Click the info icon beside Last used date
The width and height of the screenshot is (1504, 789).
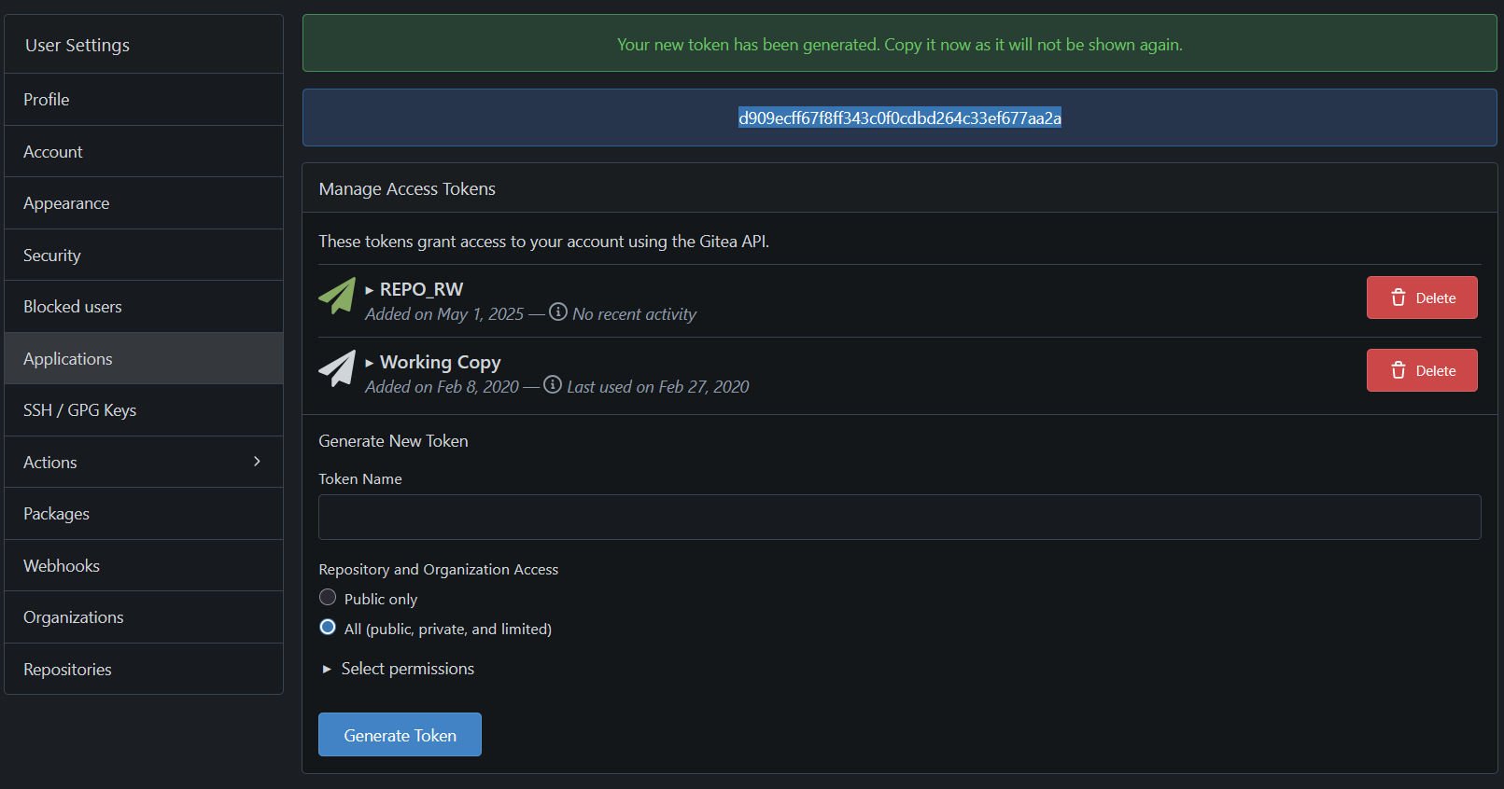[x=552, y=384]
